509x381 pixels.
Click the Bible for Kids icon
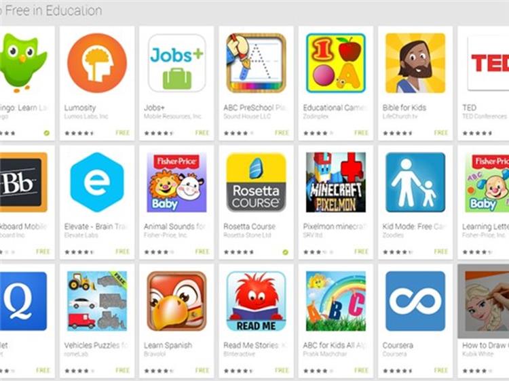415,63
